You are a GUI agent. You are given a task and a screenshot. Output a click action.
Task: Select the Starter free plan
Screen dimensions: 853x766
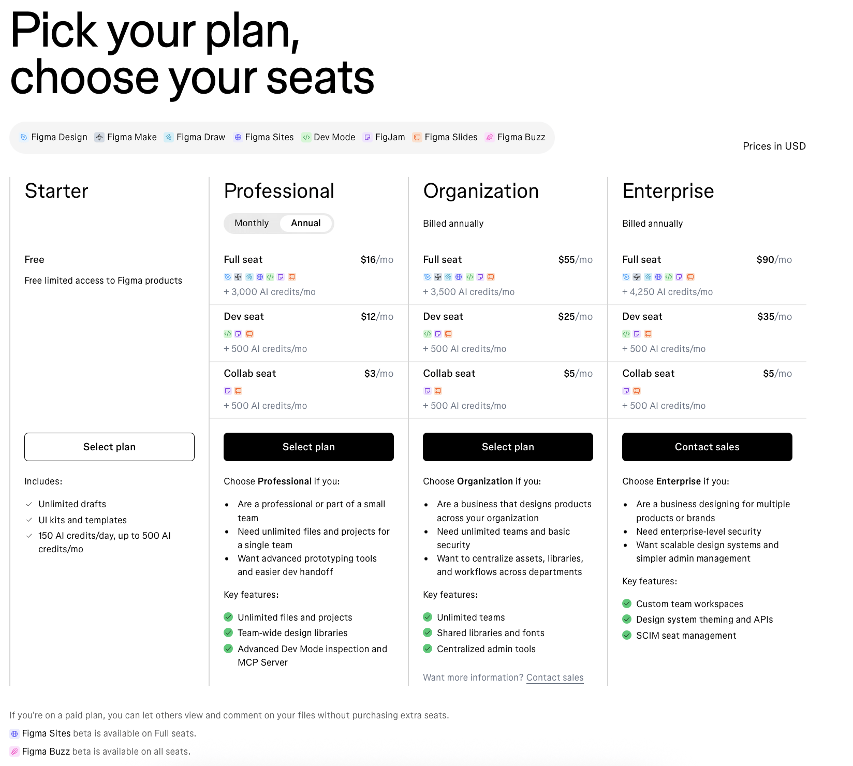coord(109,447)
